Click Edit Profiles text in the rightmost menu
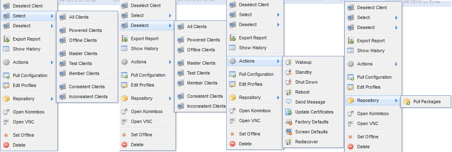Viewport: 452px width, 152px height. coord(369,87)
